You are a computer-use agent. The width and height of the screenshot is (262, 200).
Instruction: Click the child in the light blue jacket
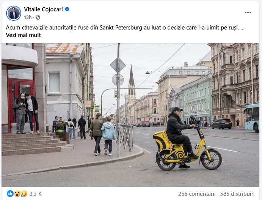tap(108, 136)
